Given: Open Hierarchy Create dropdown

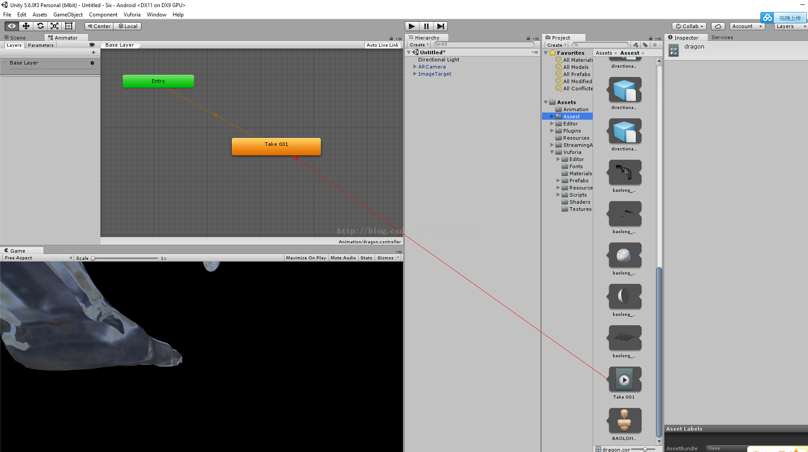Looking at the screenshot, I should (419, 44).
